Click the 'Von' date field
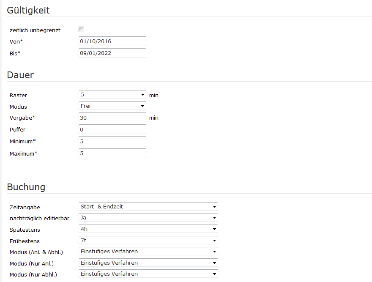Viewport: 372px width, 282px height. coord(112,41)
